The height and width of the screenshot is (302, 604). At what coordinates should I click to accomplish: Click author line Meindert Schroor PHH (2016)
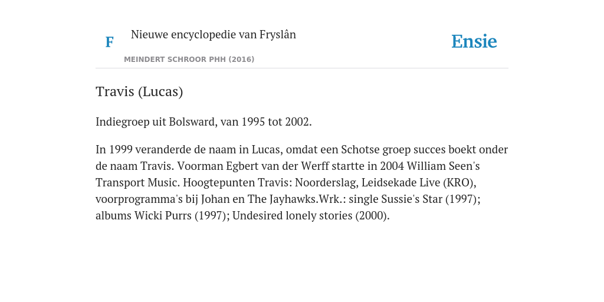(x=189, y=60)
